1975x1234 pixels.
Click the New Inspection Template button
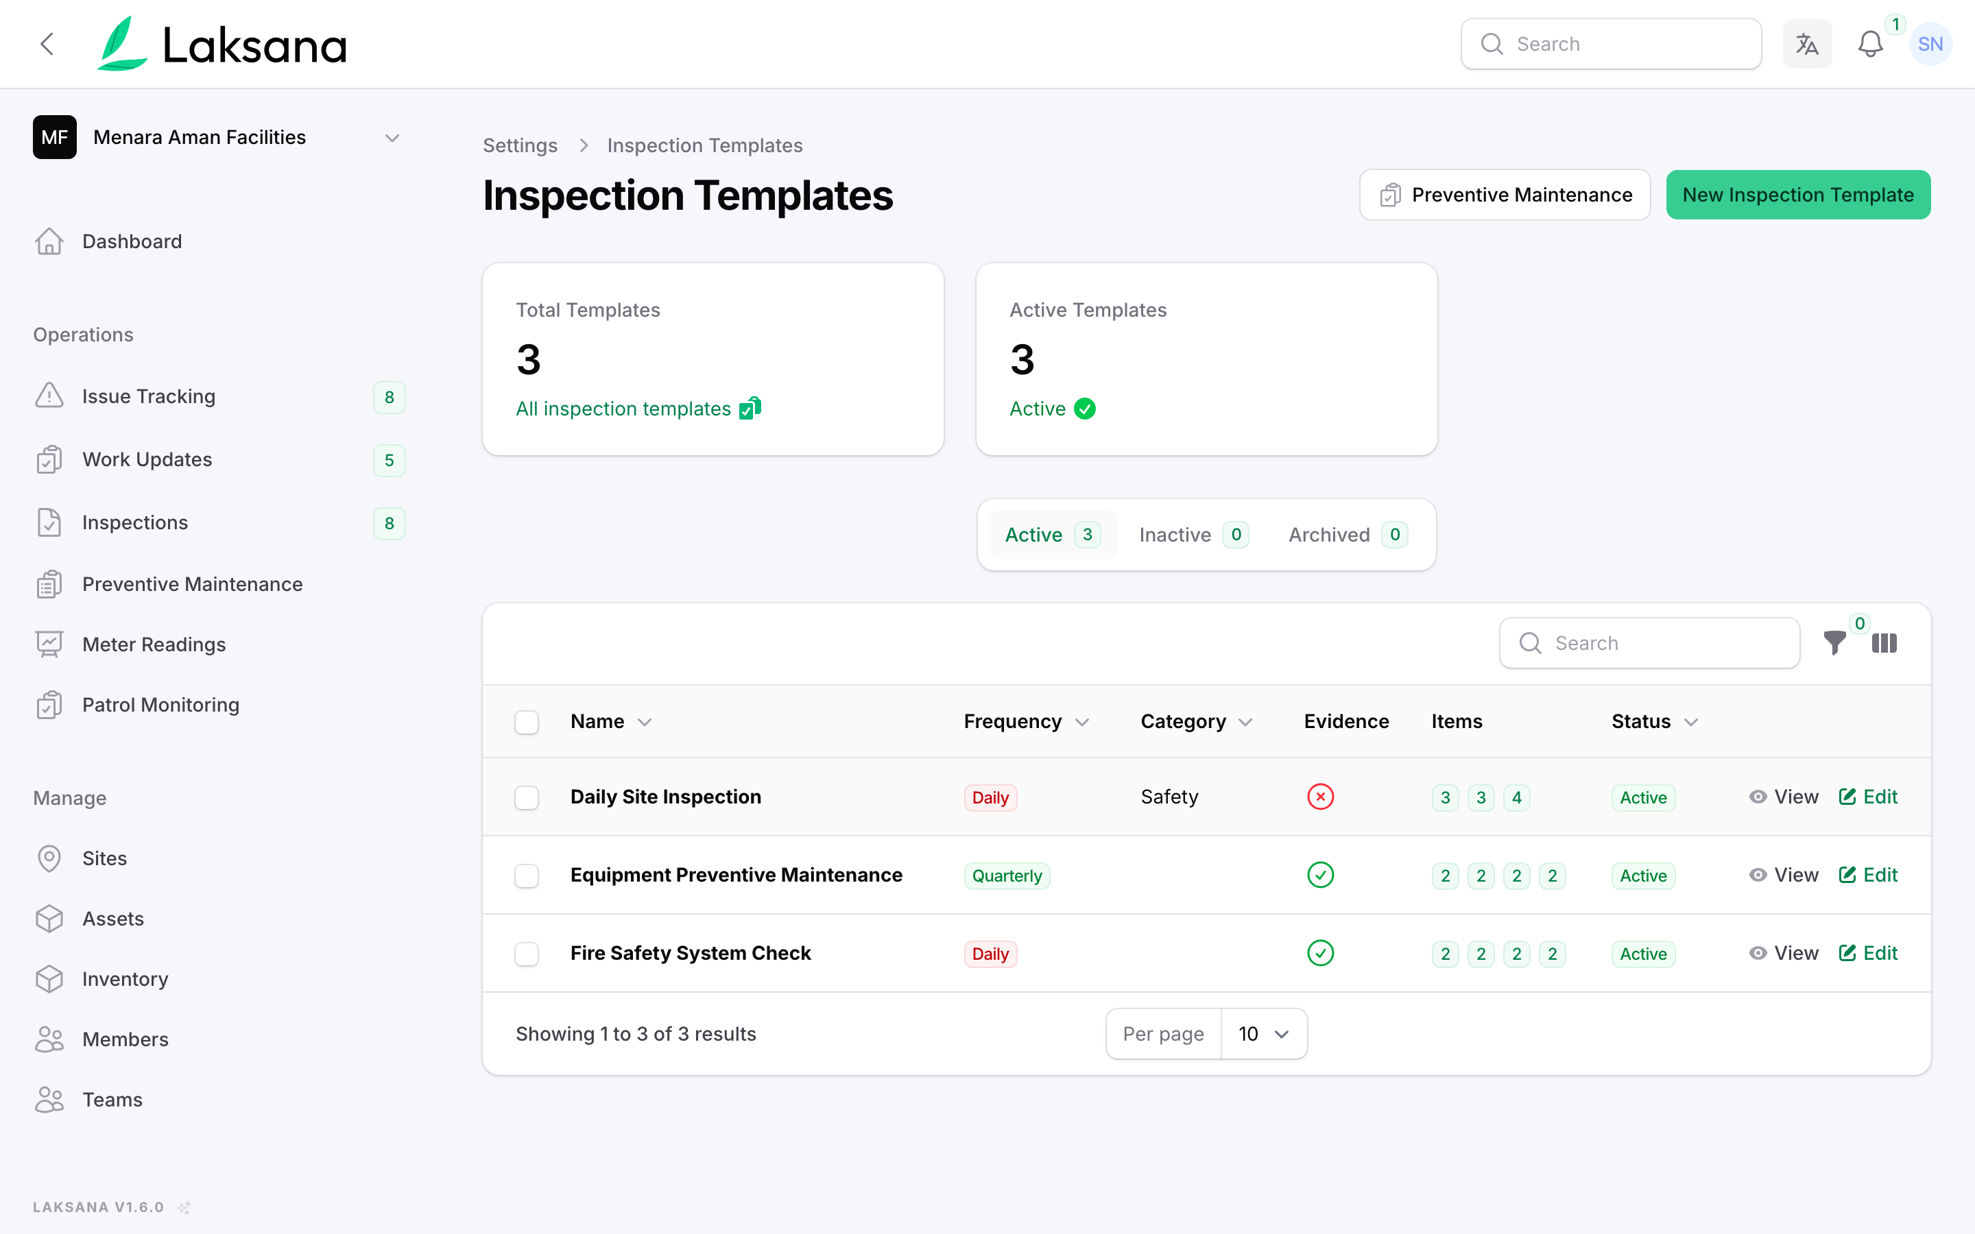tap(1798, 195)
